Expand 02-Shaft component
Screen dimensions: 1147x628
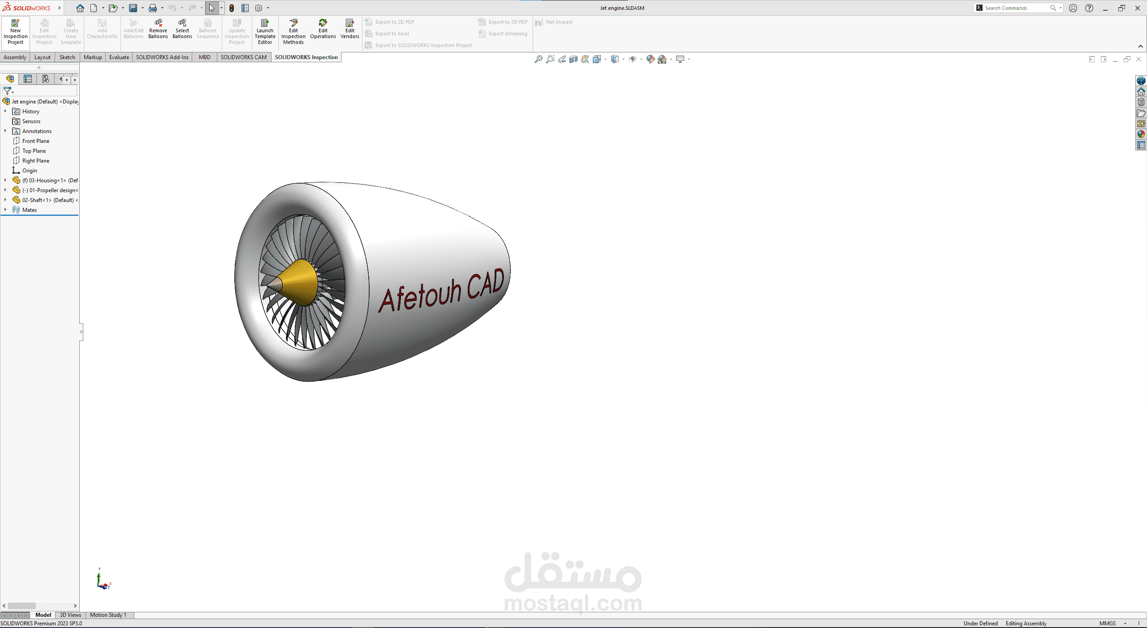pos(5,200)
